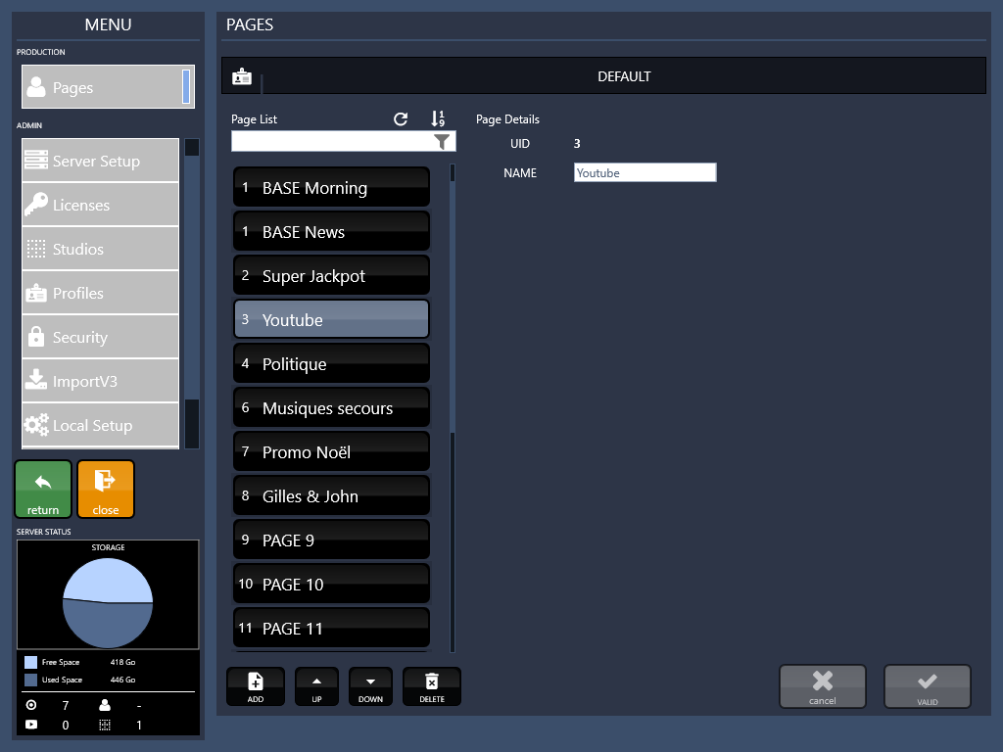This screenshot has height=752, width=1003.
Task: Click inside the NAME input field
Action: coord(645,171)
